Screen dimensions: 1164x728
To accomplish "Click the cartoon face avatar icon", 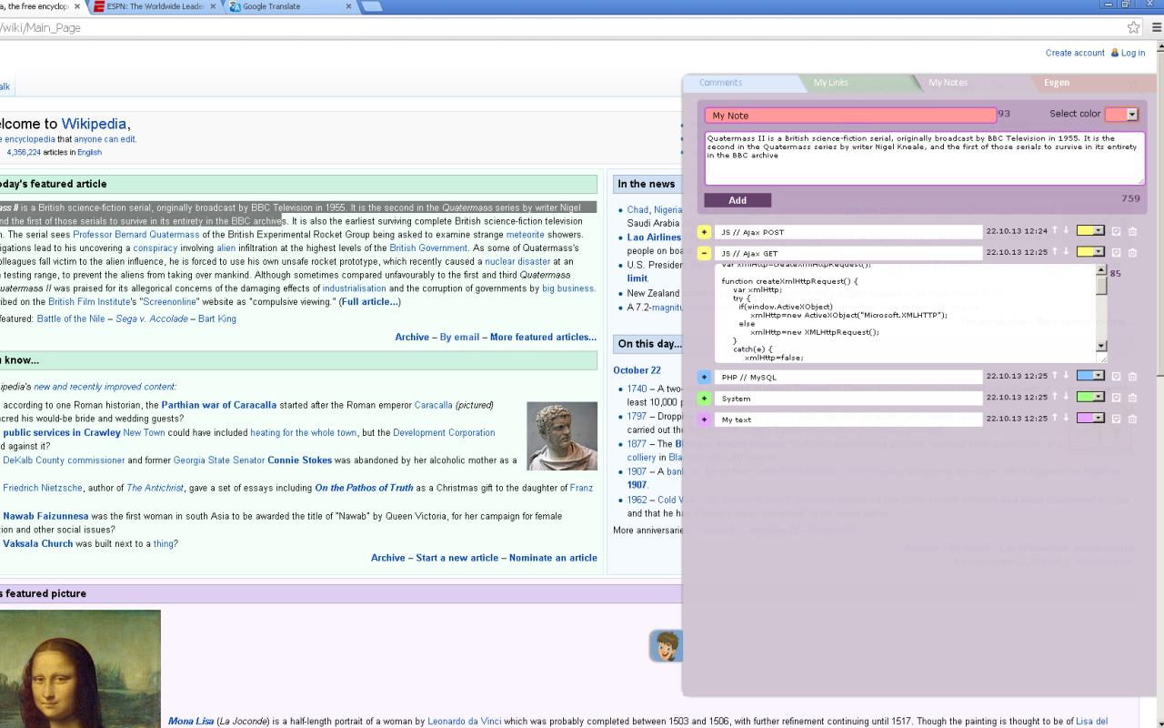I will (x=666, y=645).
